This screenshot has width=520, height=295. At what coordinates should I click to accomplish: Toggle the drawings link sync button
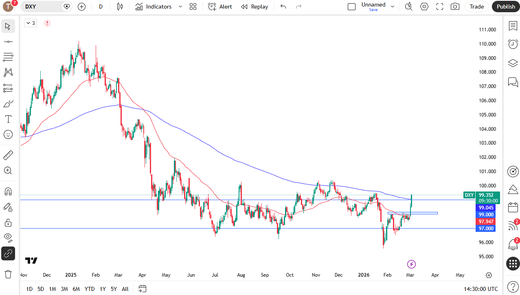pos(8,253)
